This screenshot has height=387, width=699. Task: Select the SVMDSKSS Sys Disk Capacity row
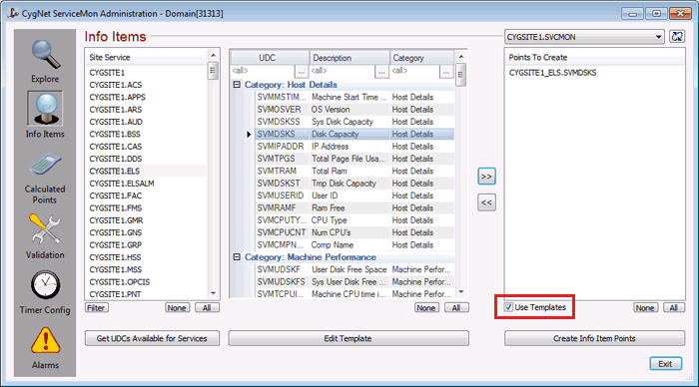(x=354, y=122)
